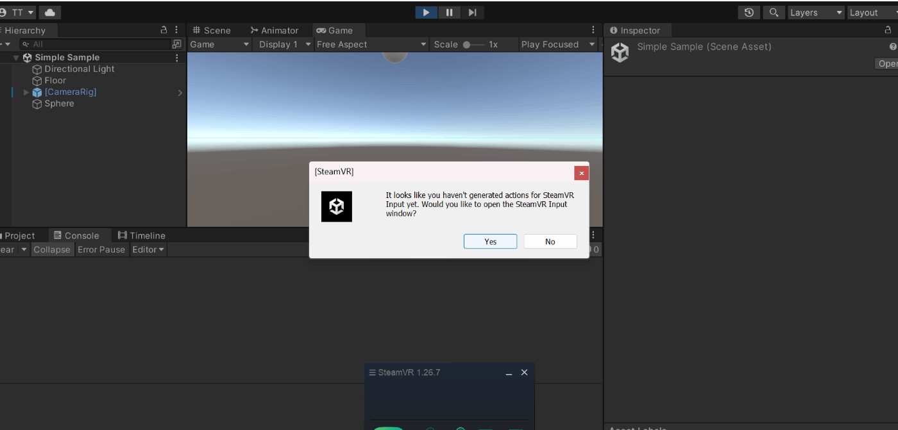Image resolution: width=898 pixels, height=430 pixels.
Task: Open the Free Aspect dropdown
Action: pos(371,44)
